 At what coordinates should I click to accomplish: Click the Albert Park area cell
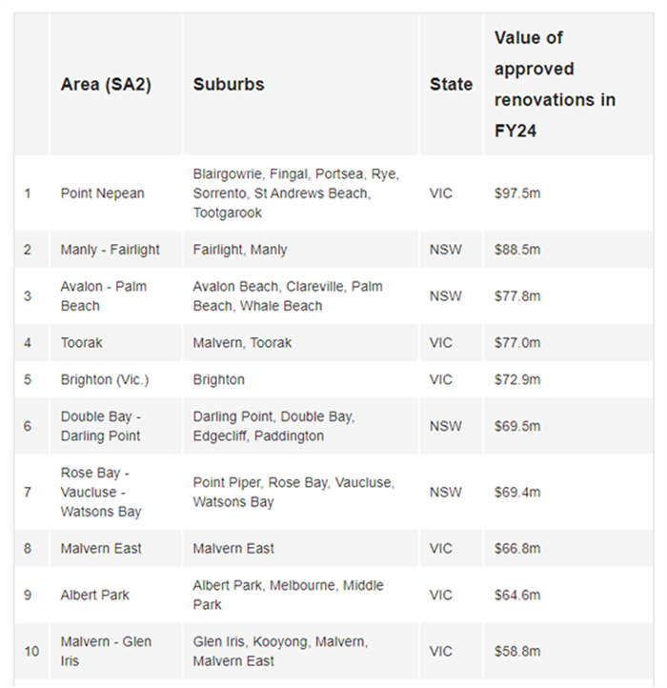click(95, 595)
